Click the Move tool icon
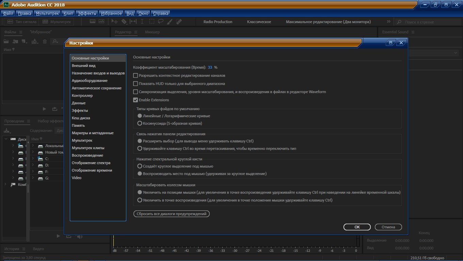Viewport: 463px width, 261px height. (x=115, y=21)
